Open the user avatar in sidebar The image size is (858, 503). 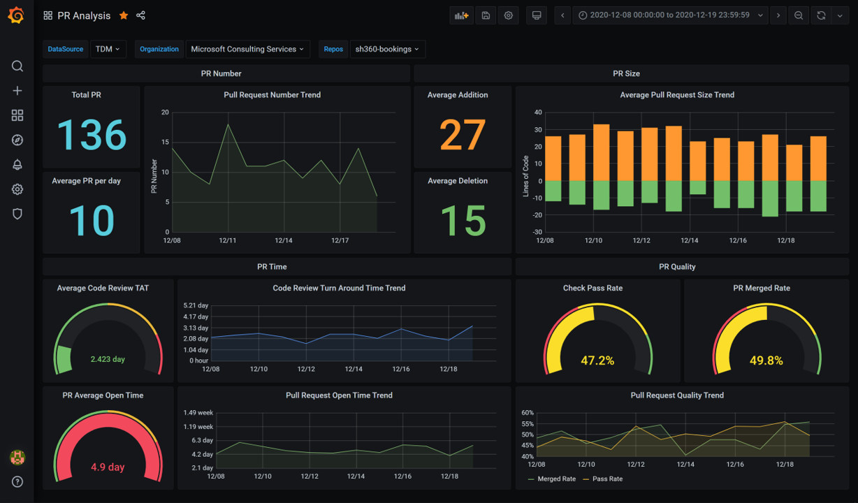click(x=17, y=458)
